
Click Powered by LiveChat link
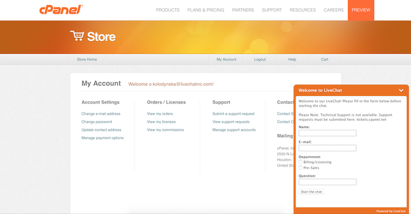(391, 211)
